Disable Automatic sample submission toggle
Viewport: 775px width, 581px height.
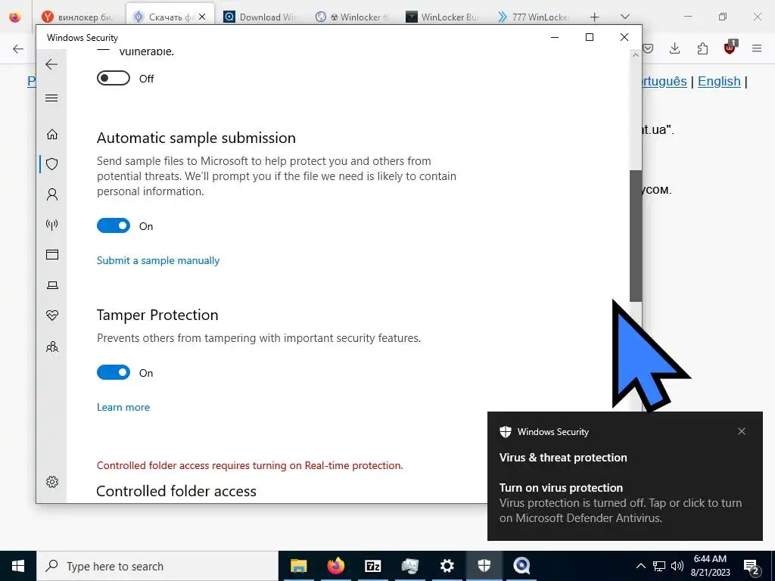[114, 225]
